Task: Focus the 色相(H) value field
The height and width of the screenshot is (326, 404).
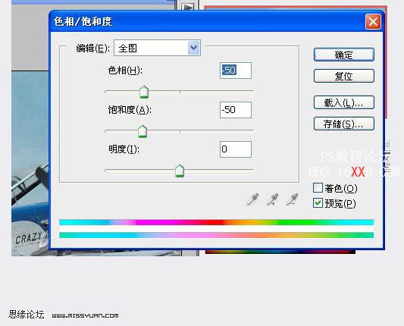Action: tap(236, 71)
